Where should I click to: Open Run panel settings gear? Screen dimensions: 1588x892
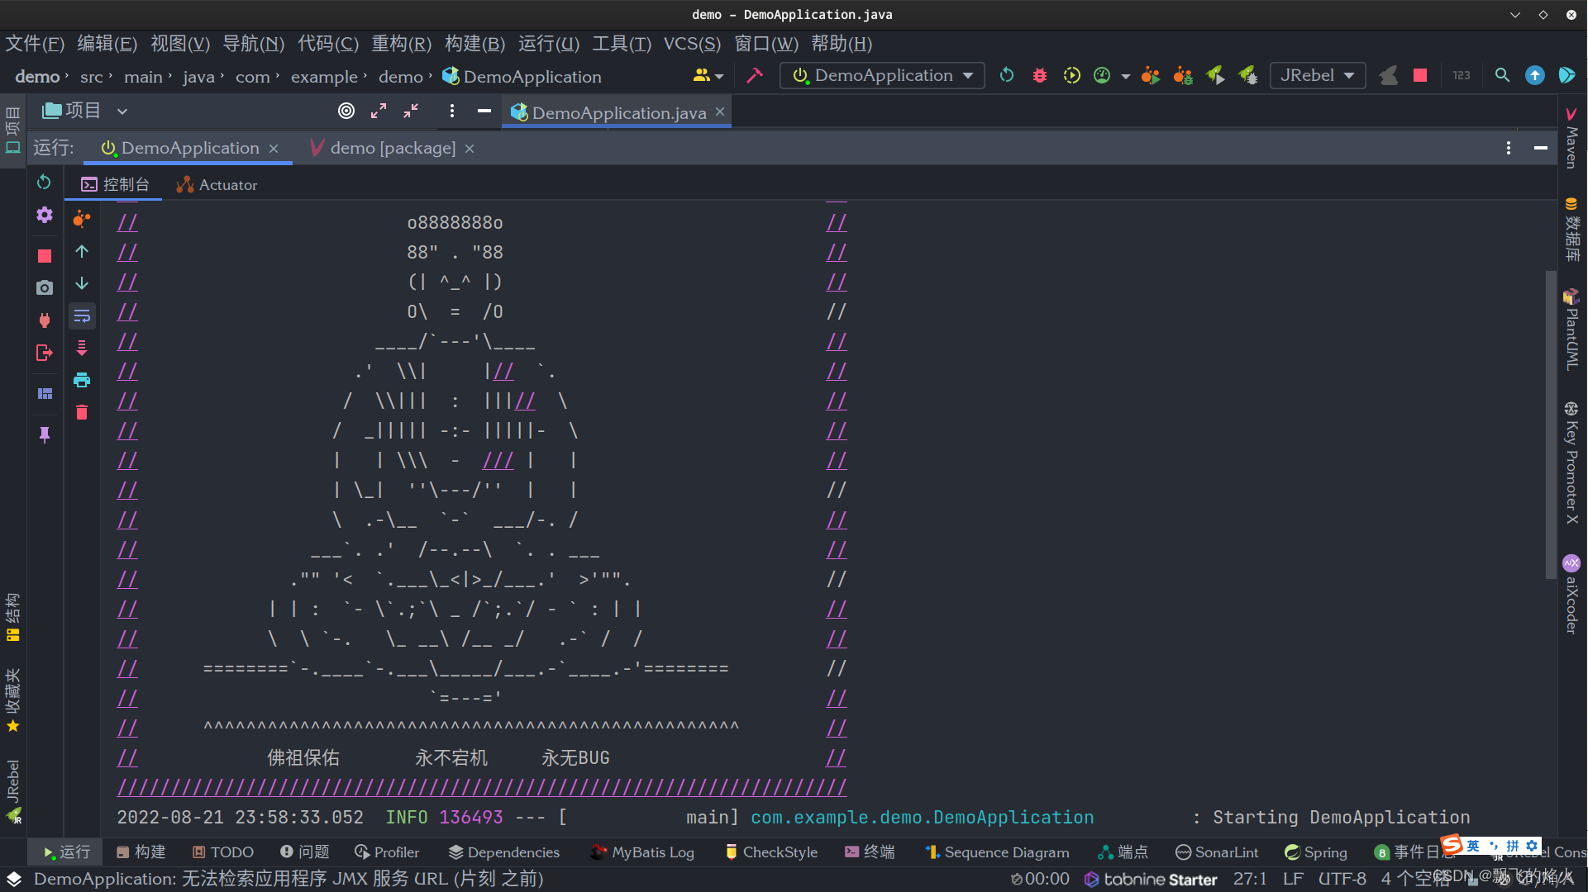click(44, 215)
